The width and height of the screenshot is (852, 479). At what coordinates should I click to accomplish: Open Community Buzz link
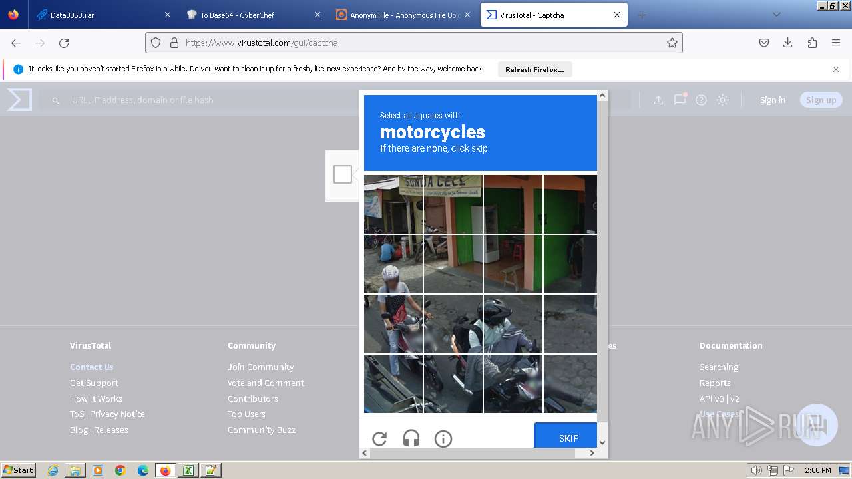coord(261,430)
